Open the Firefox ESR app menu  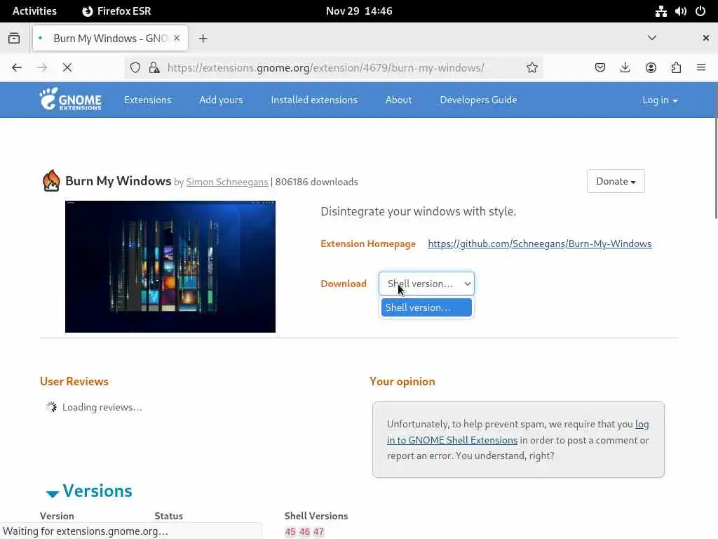[116, 11]
